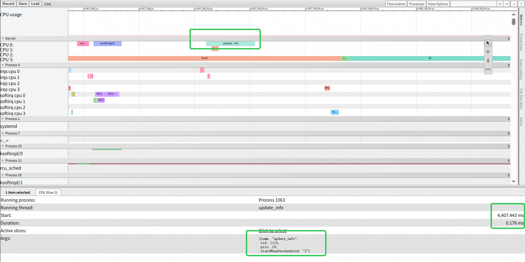Click the Record button

click(8, 4)
